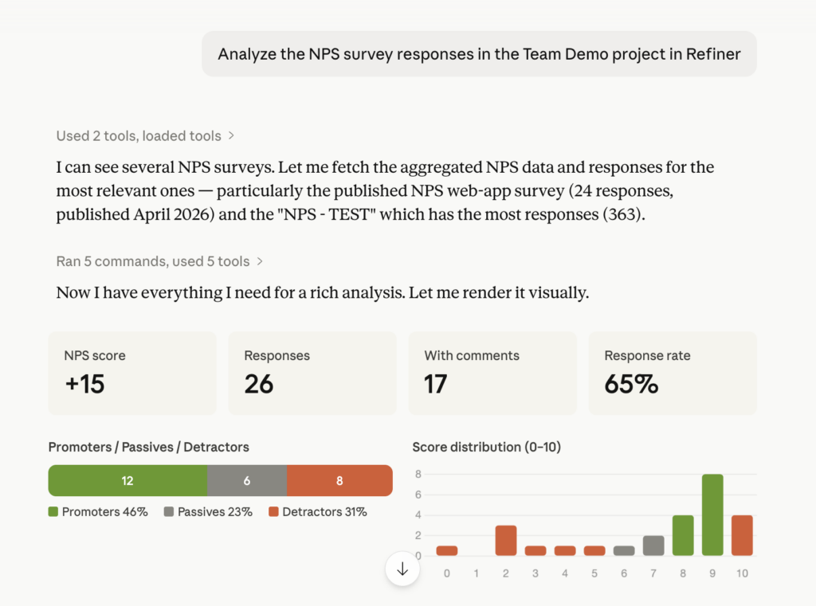Click the gray Passives legend swatch

pyautogui.click(x=169, y=512)
